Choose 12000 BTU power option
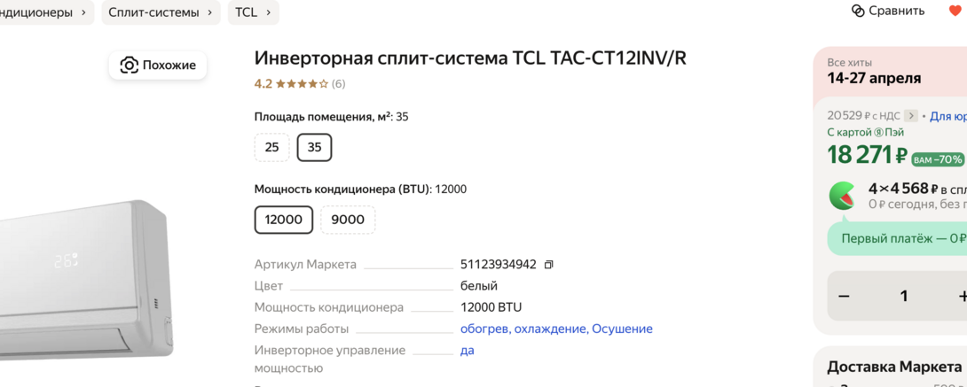Image resolution: width=967 pixels, height=387 pixels. point(284,220)
